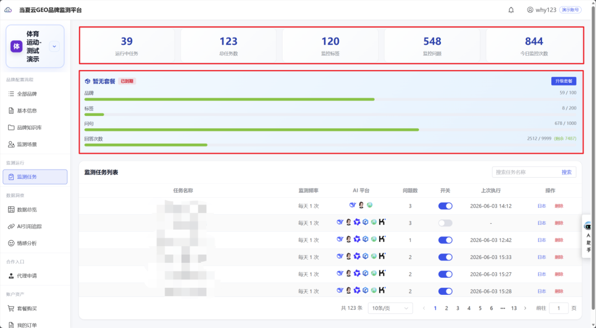This screenshot has width=596, height=328.
Task: Click the list icon beside 全部品牌
Action: tap(11, 94)
